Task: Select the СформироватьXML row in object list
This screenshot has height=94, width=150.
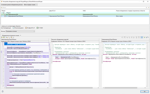Action: (75, 14)
